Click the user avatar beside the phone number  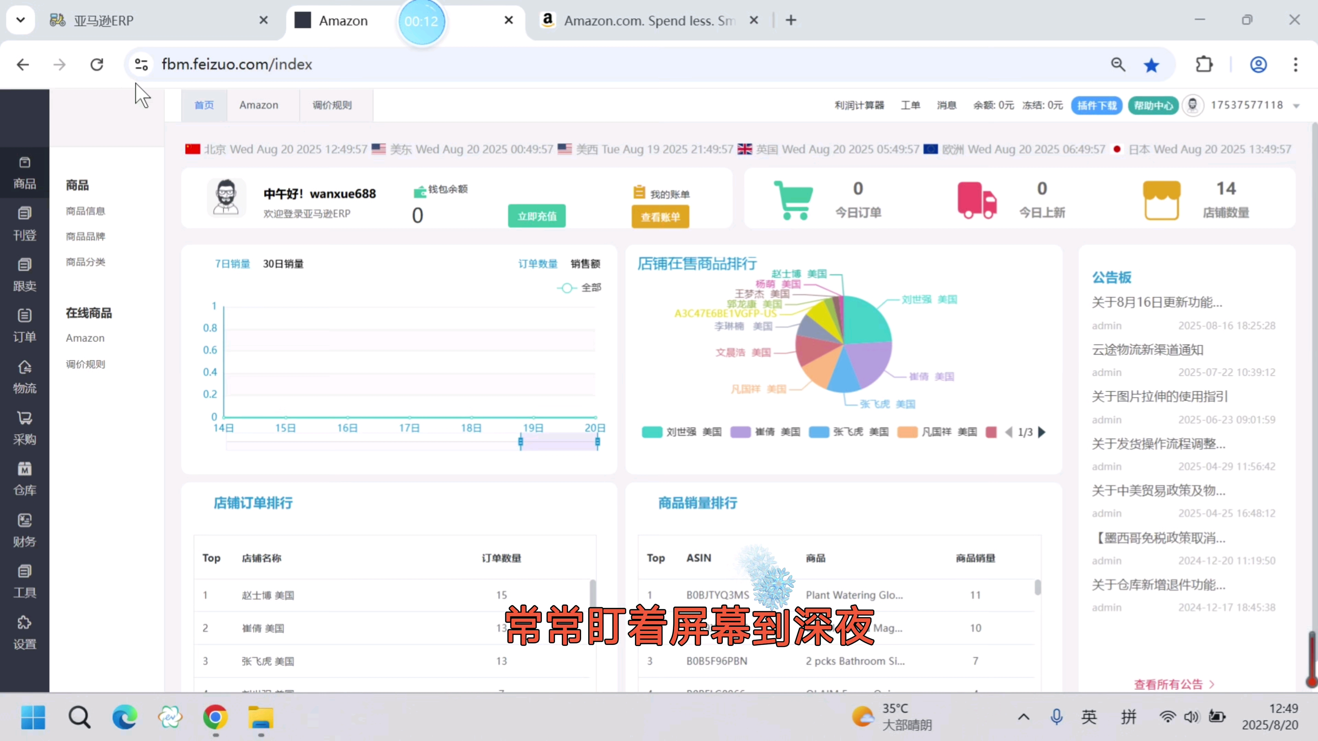(1193, 105)
